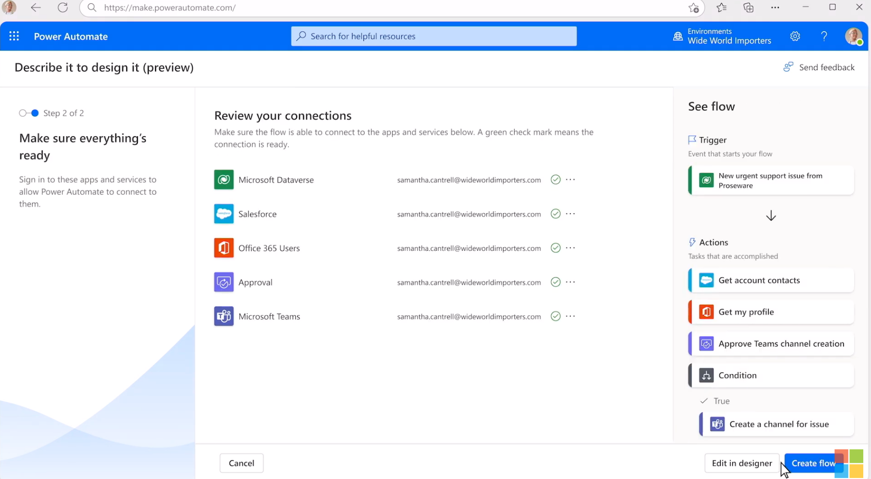Viewport: 871px width, 479px height.
Task: Reload the page with refresh icon
Action: 63,8
